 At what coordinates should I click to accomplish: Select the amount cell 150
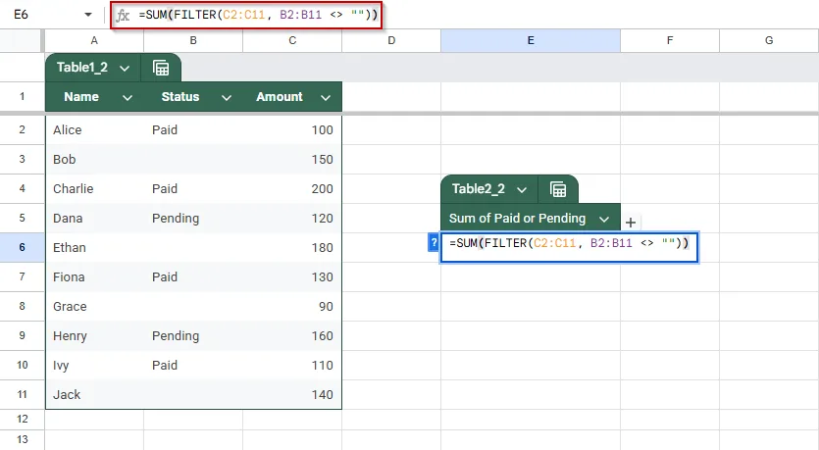pyautogui.click(x=292, y=159)
